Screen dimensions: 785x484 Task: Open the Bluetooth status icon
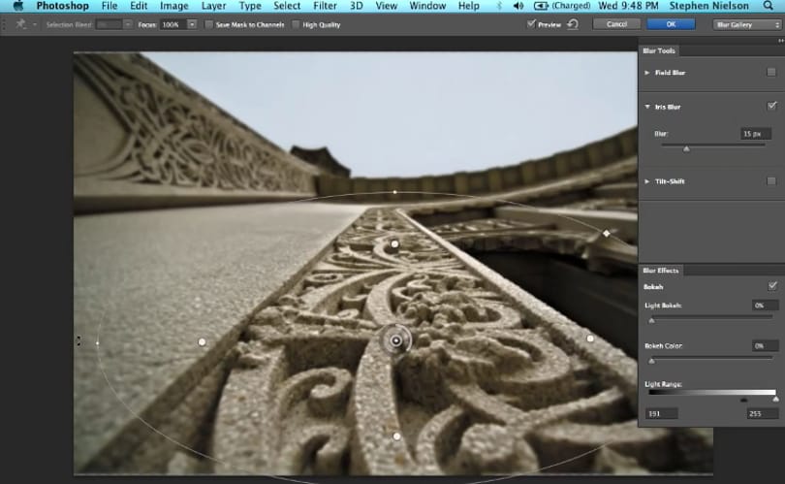tap(499, 6)
